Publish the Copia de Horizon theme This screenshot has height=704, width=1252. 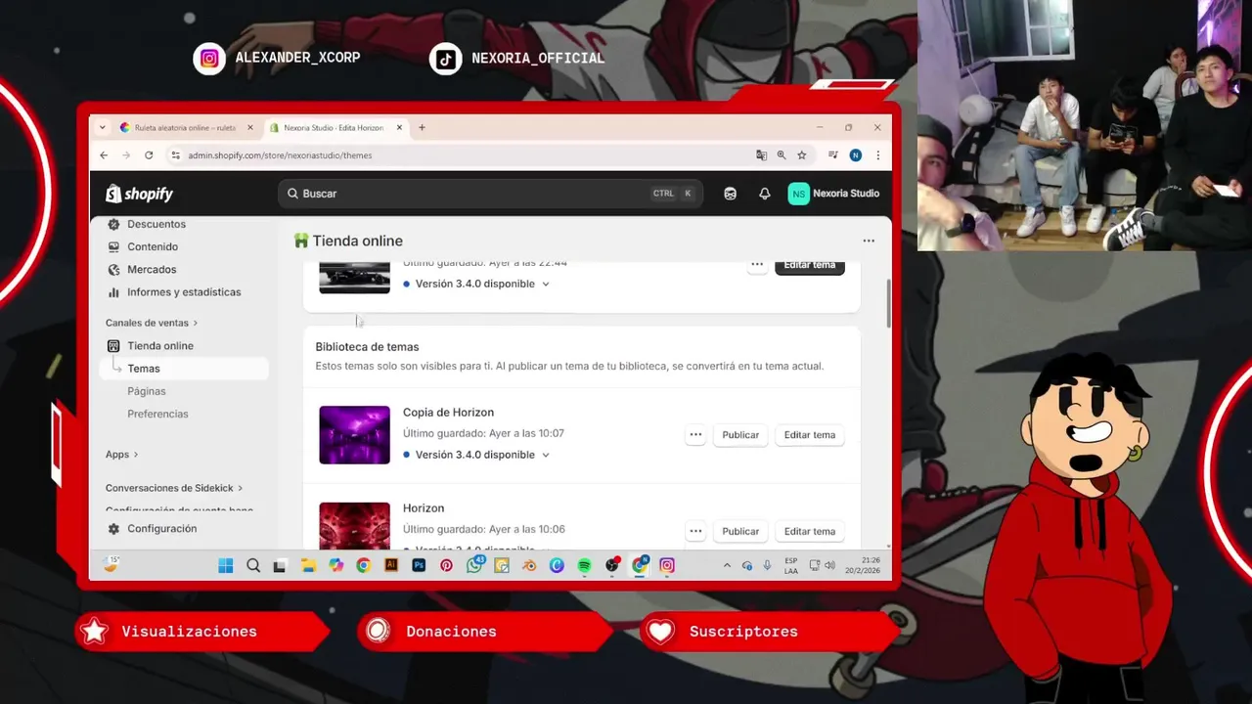[x=740, y=434]
